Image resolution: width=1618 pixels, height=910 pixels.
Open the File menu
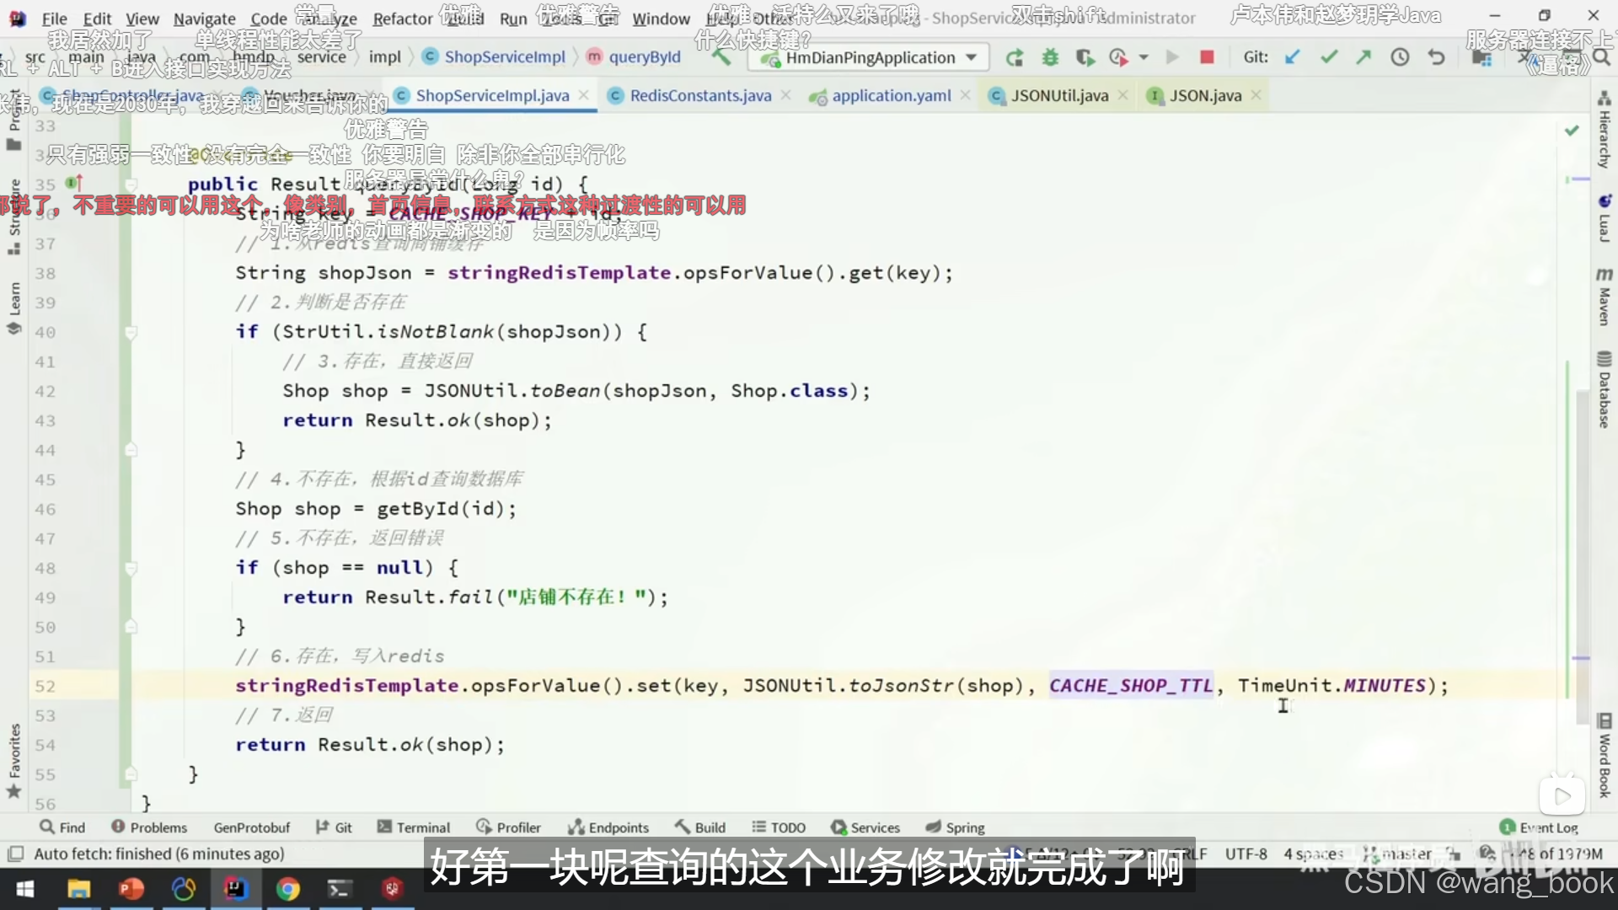click(54, 19)
